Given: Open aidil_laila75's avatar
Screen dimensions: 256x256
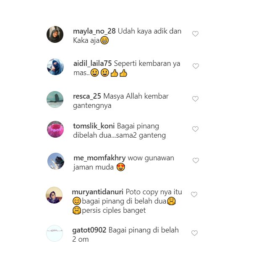Looking at the screenshot, I should tap(55, 67).
